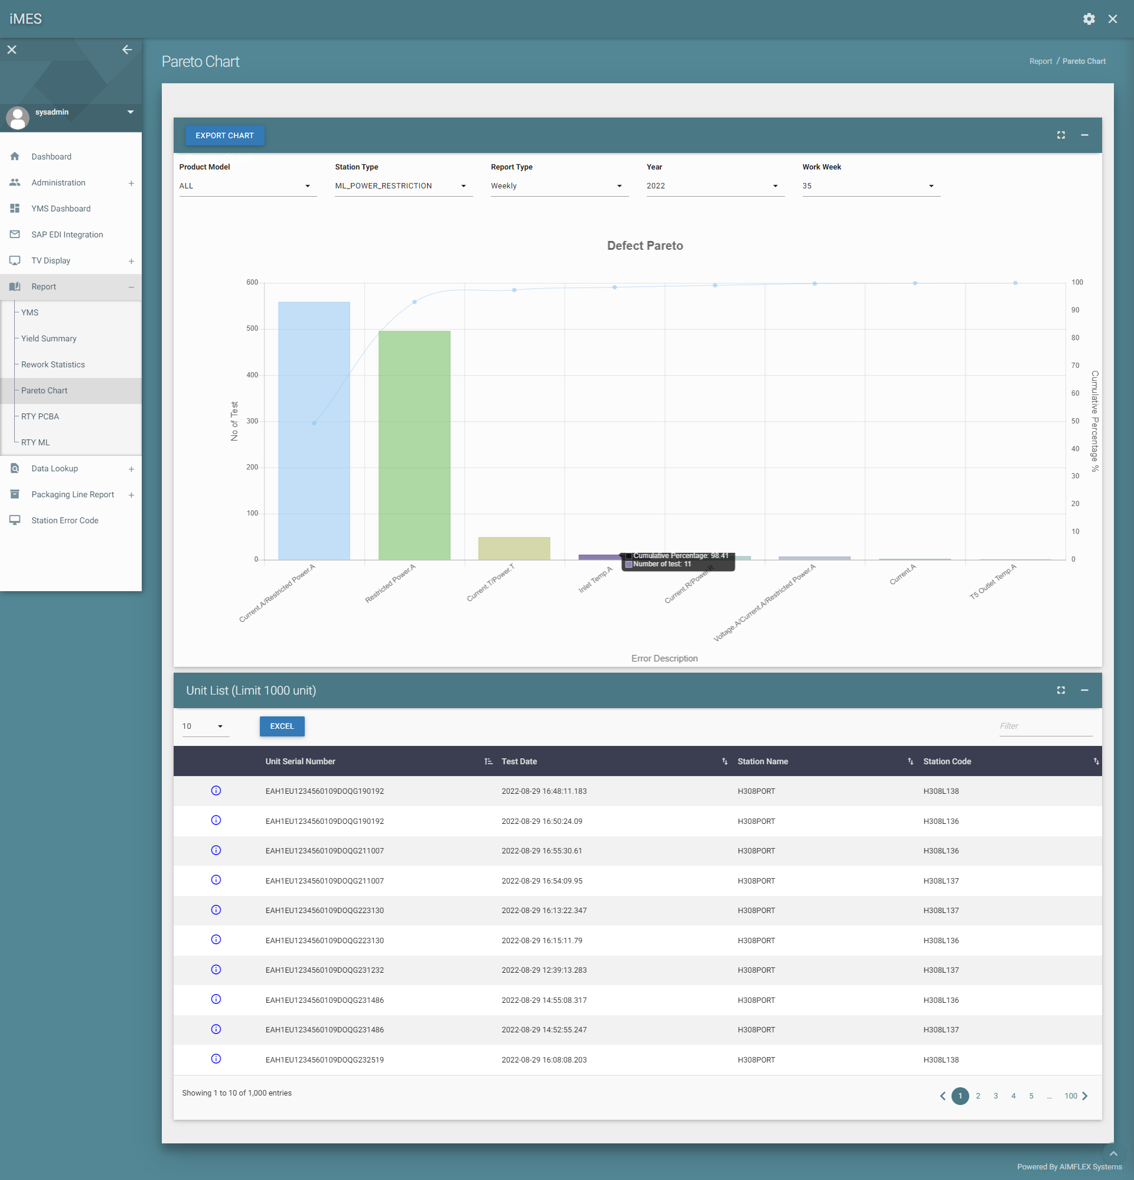
Task: Open the Work Week dropdown
Action: [x=870, y=186]
